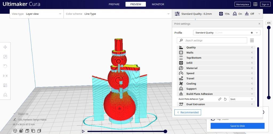The image size is (273, 134).
Task: Open the View type dropdown
Action: coord(37,14)
